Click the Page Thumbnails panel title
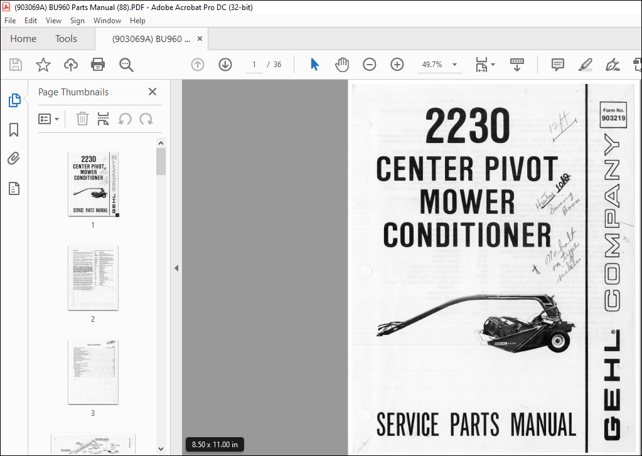Viewport: 642px width, 456px height. point(73,92)
